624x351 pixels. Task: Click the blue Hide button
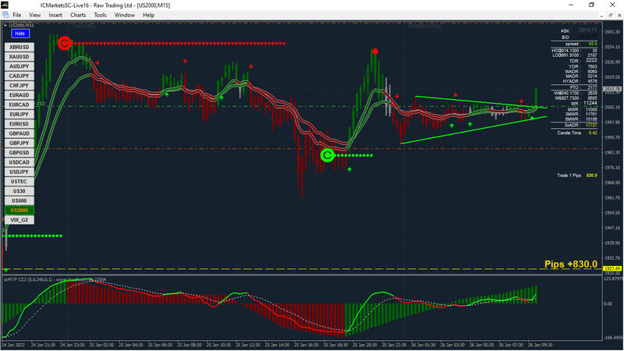click(20, 34)
